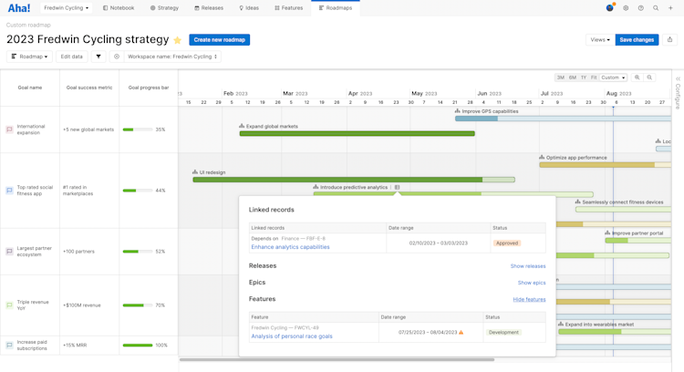Clear the workspace name filter icon
The image size is (684, 372).
point(117,57)
